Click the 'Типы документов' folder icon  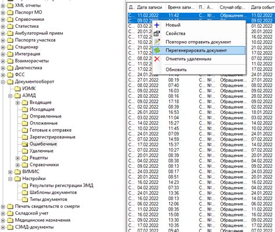[25, 200]
